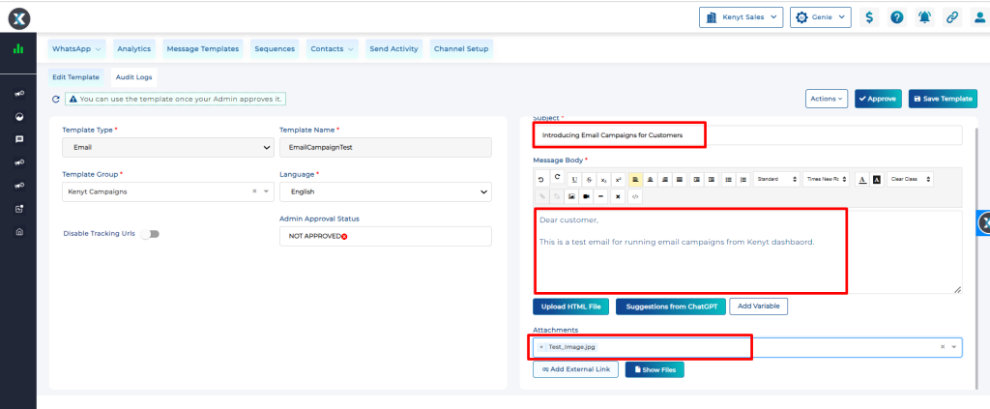Select the Edit Template tab
990x409 pixels.
75,77
